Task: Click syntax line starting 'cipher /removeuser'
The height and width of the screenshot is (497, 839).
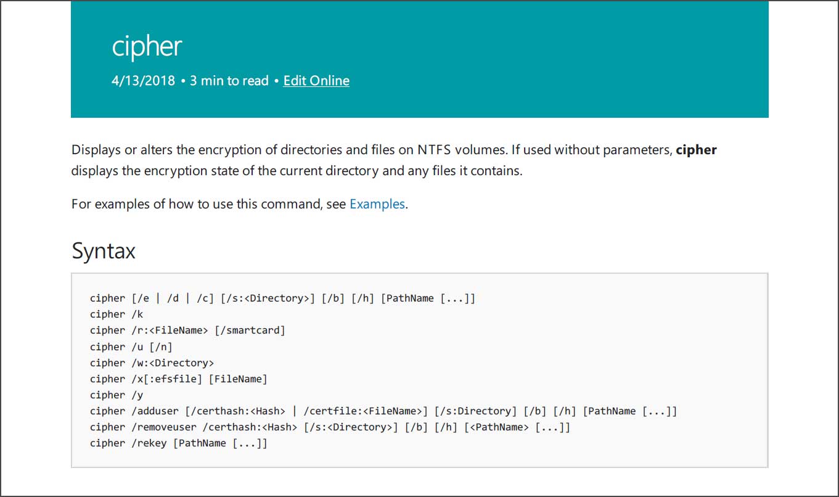Action: (x=330, y=427)
